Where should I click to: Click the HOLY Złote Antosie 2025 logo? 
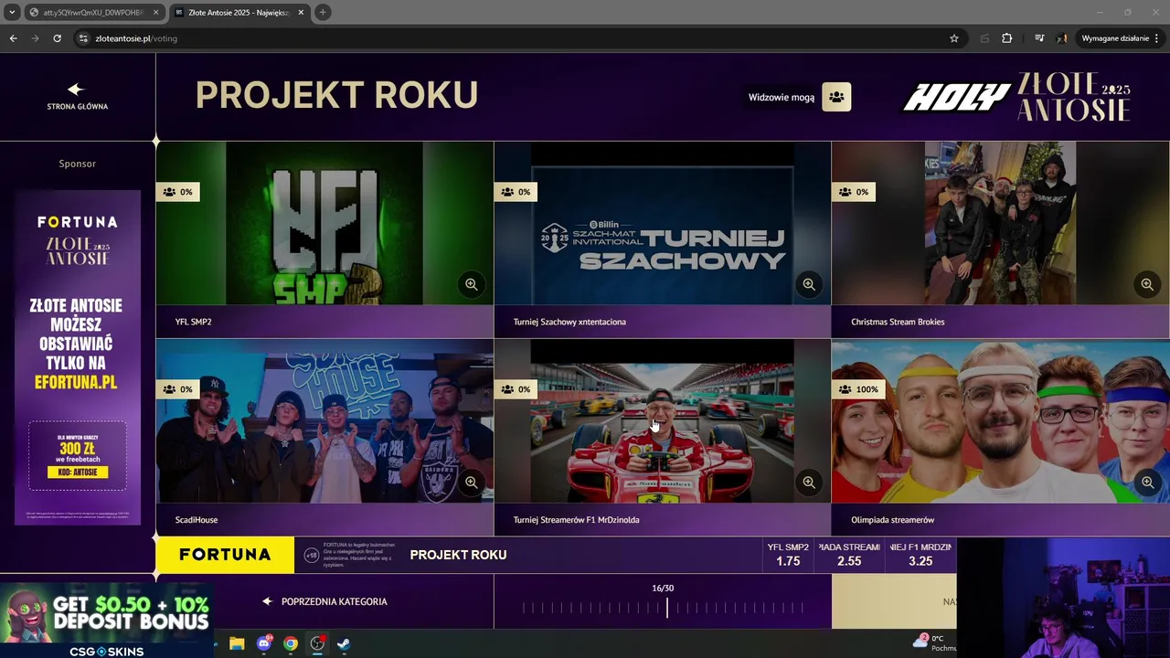point(1017,97)
